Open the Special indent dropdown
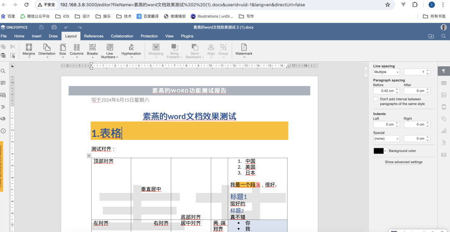 (386, 139)
